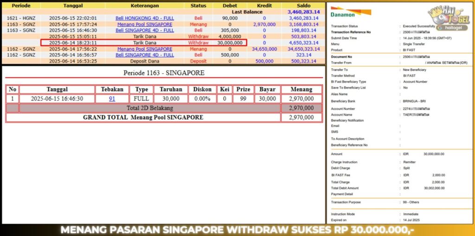Open Beli SINGAPORE 4D - FULL dated 2025-06-15 16:46:30
The image size is (475, 236).
click(x=145, y=31)
